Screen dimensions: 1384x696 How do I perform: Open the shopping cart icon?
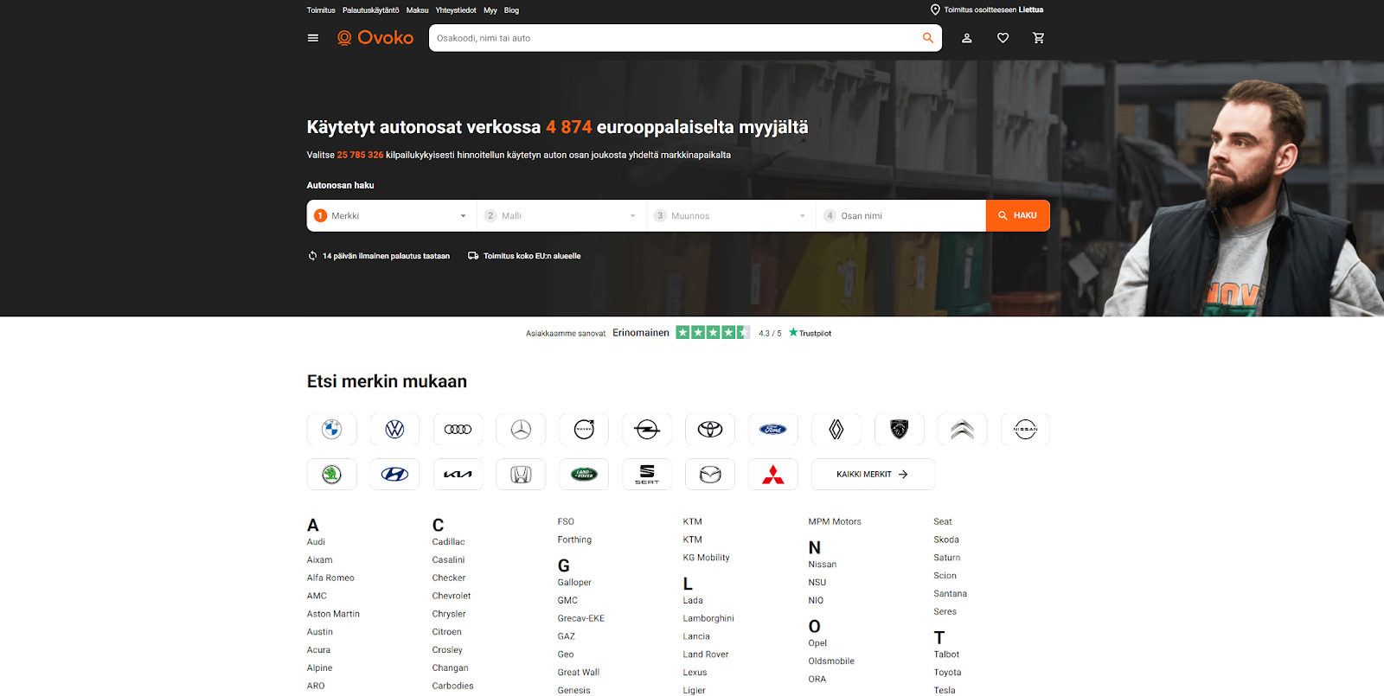(x=1039, y=38)
